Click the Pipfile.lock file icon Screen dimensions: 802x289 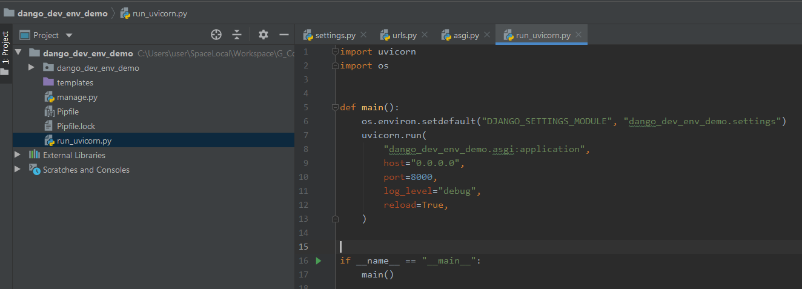point(49,126)
